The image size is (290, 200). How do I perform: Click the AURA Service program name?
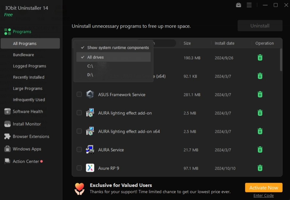tap(111, 150)
